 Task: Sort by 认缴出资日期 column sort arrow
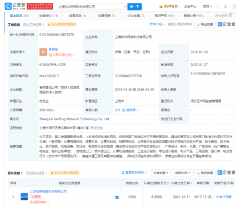click(x=191, y=183)
